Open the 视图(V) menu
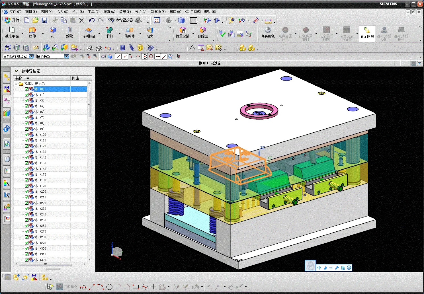Screen dimensions: 424x294 [x=46, y=12]
